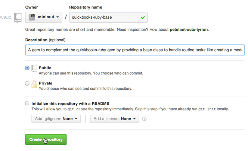This screenshot has height=151, width=248.
Task: Click the slash separator between owner and name
Action: (x=66, y=17)
